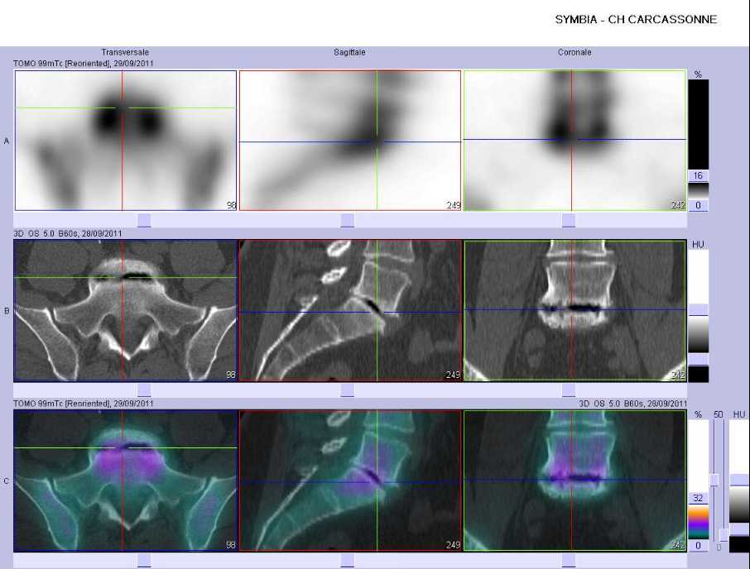The width and height of the screenshot is (750, 569).
Task: Click the 'Coronale' column header
Action: click(575, 52)
